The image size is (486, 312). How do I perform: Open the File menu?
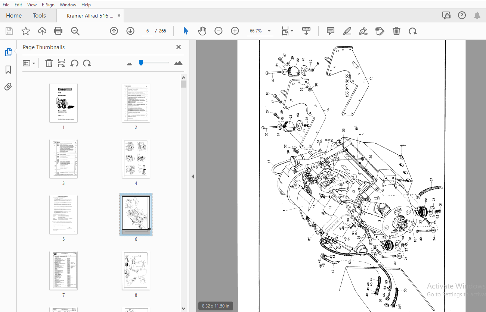click(x=6, y=4)
